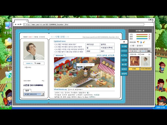Viewport: 167px width, 125px height.
Task: Expand history with the down triangle
Action: (42, 81)
